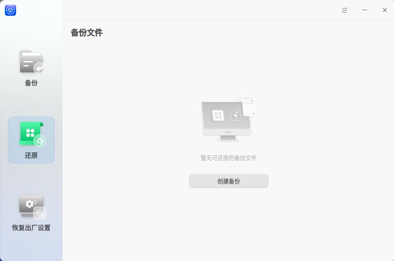This screenshot has height=261, width=394.
Task: Click the empty-state monitor illustration
Action: coord(228,119)
